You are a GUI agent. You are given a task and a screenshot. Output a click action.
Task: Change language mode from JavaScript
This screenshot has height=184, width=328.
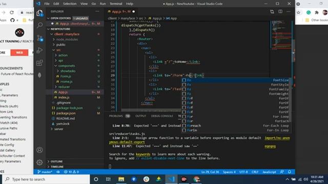coord(269,172)
